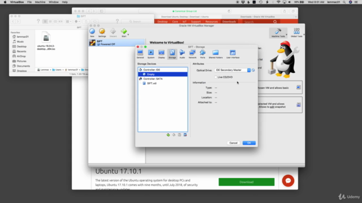362x203 pixels.
Task: Click the Safari reload page icon
Action: (x=229, y=11)
